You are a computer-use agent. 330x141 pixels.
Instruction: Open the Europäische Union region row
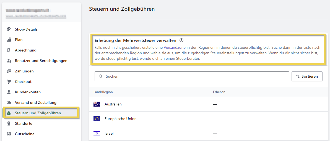point(120,119)
